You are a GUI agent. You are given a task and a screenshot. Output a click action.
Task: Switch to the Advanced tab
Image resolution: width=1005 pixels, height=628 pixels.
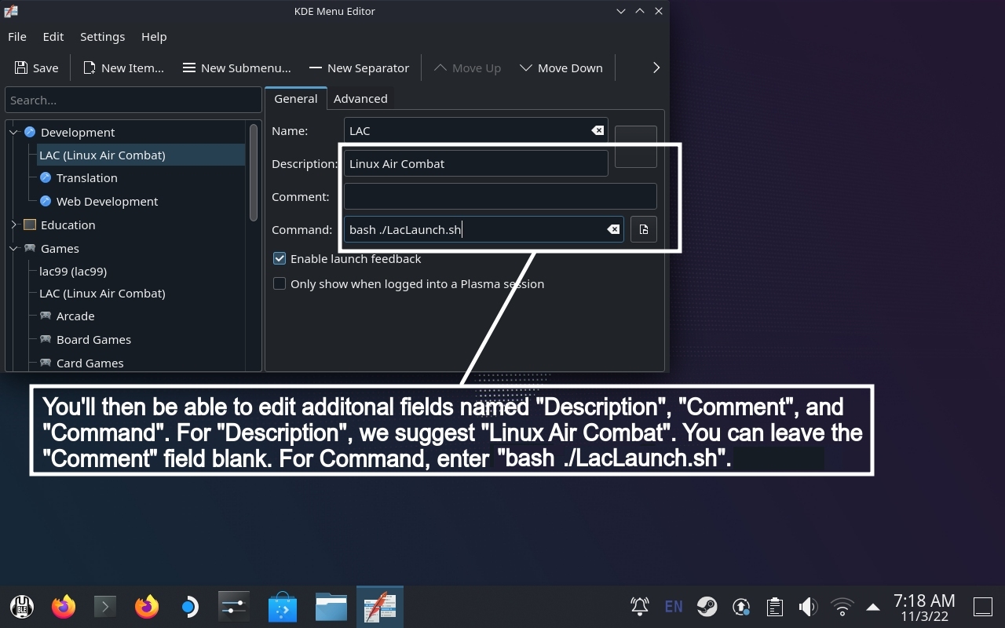[360, 98]
